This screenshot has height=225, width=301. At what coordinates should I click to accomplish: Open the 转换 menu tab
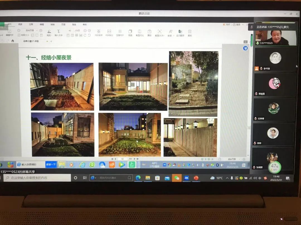[53, 24]
